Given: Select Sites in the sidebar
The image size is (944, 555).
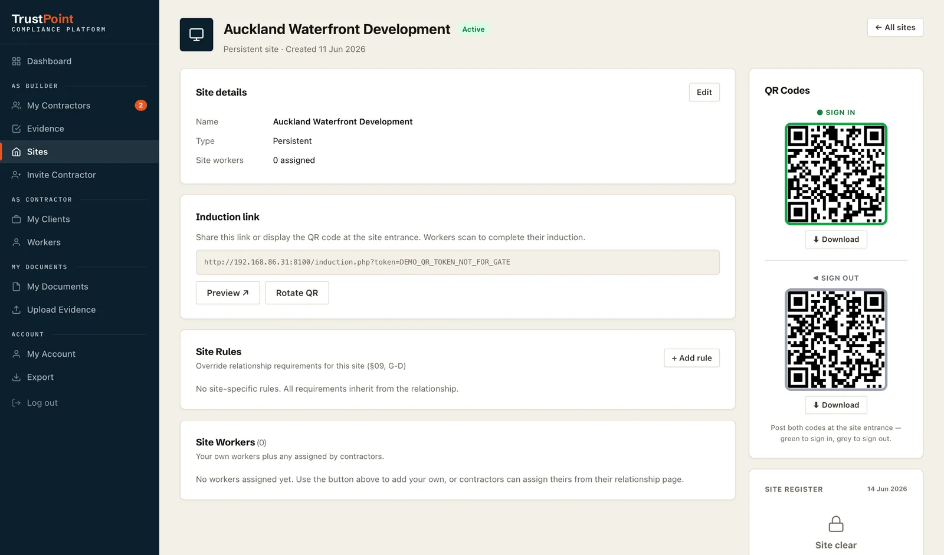Looking at the screenshot, I should pos(80,152).
